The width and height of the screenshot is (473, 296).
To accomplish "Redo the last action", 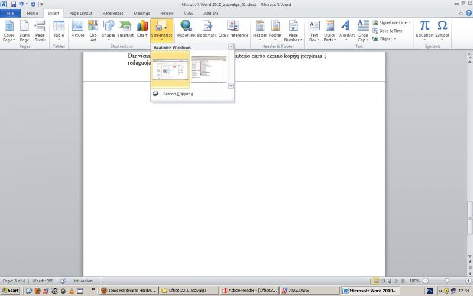I will tap(33, 4).
